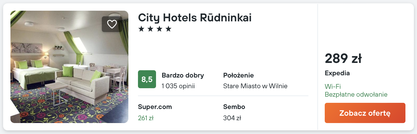Click the 304 zł price
The height and width of the screenshot is (134, 417).
pyautogui.click(x=232, y=118)
